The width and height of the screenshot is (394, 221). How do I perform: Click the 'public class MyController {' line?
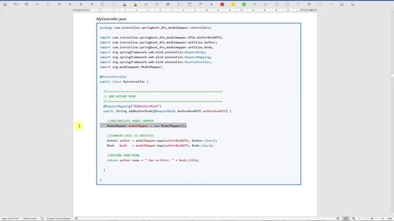[124, 82]
